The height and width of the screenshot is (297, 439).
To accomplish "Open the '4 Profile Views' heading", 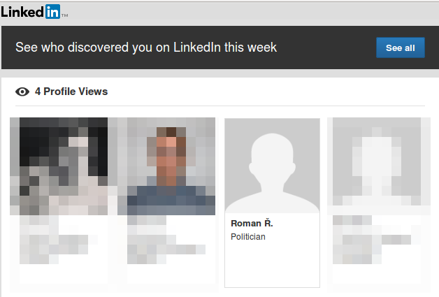I will click(71, 92).
